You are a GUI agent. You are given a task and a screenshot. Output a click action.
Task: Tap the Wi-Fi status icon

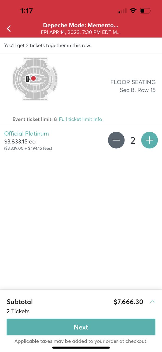click(133, 11)
